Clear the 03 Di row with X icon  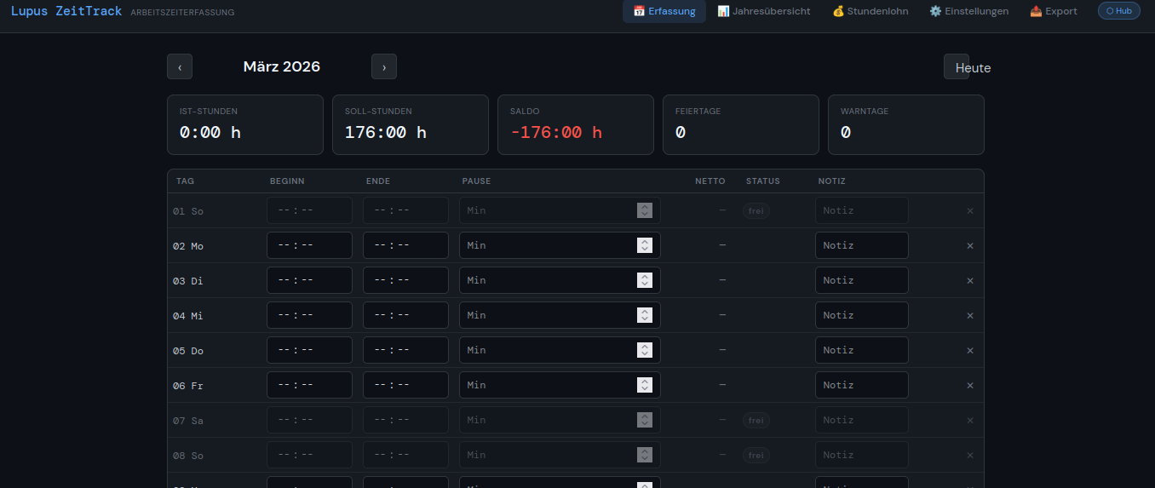tap(969, 280)
